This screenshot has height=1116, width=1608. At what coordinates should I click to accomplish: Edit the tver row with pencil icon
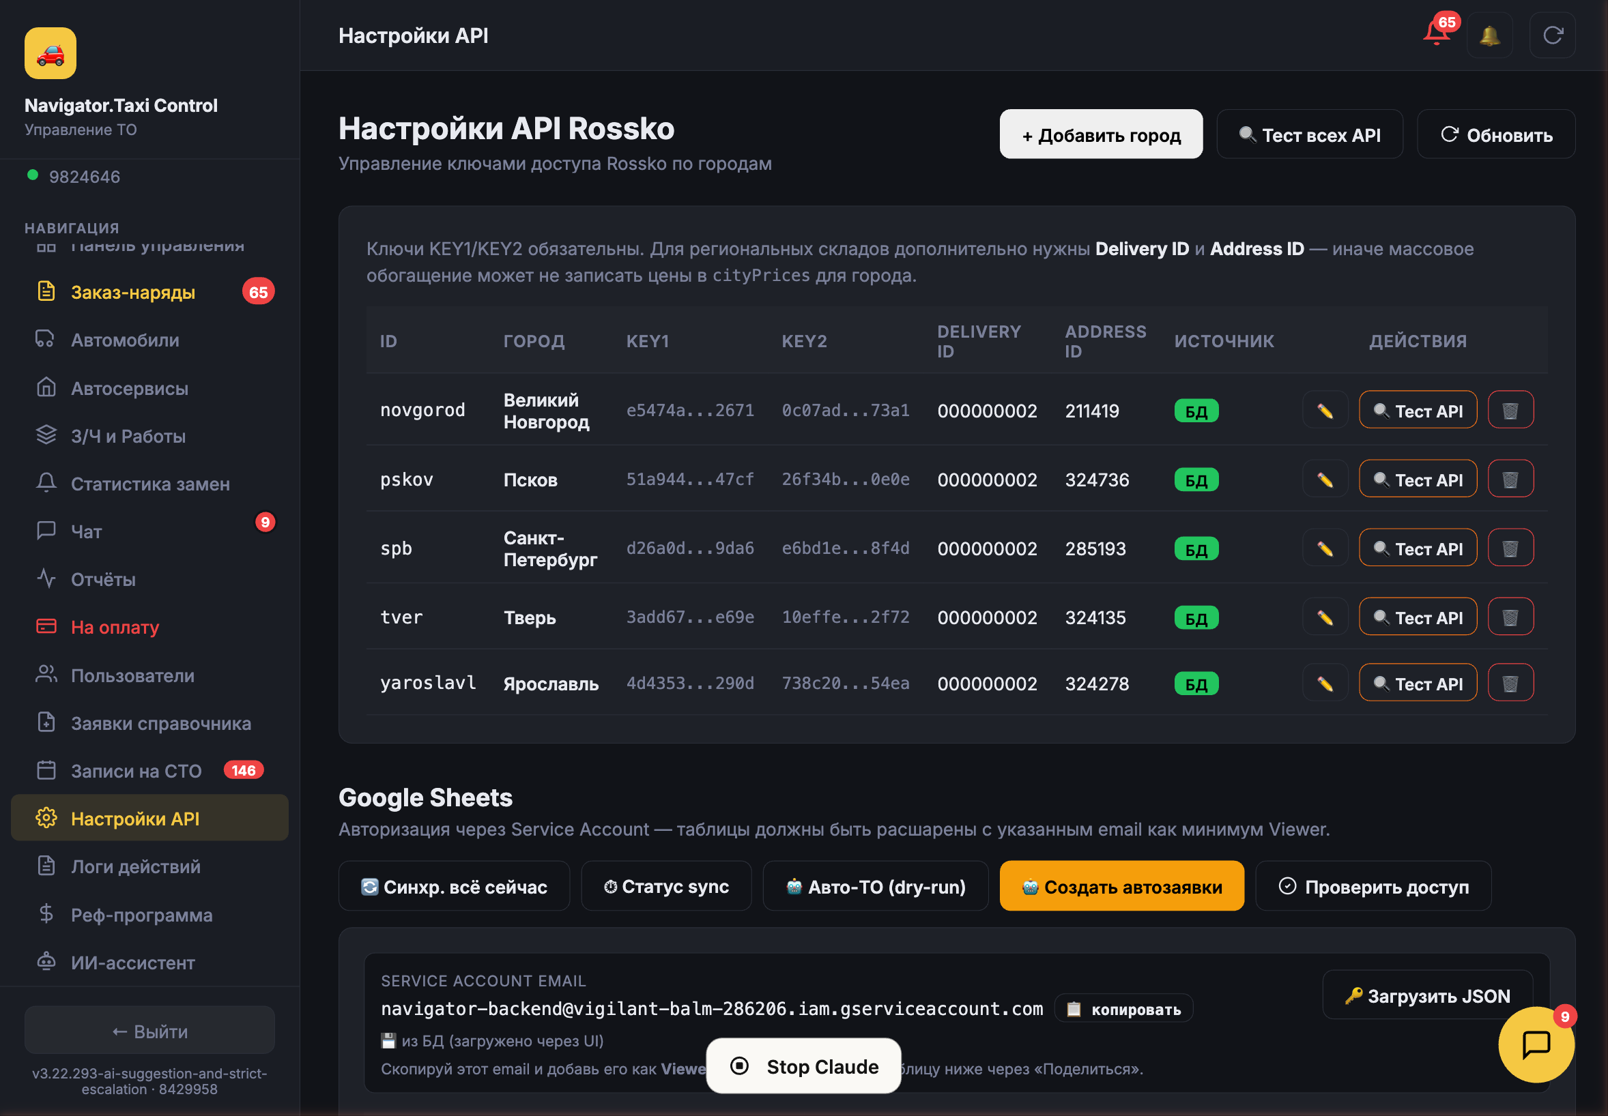click(x=1325, y=617)
